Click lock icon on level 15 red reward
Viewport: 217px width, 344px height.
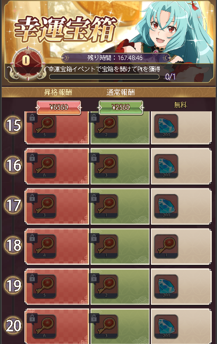tap(32, 118)
